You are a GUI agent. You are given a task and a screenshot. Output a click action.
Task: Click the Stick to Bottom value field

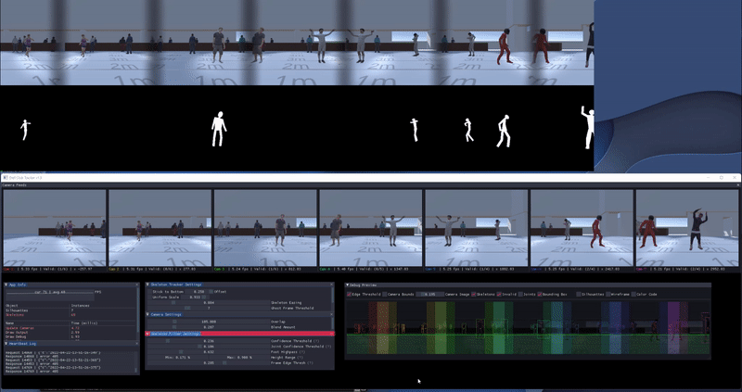coord(196,291)
